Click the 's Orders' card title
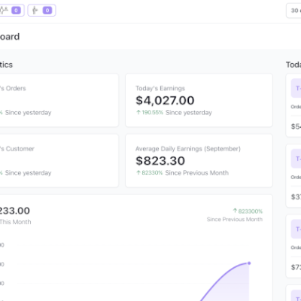 pyautogui.click(x=13, y=88)
